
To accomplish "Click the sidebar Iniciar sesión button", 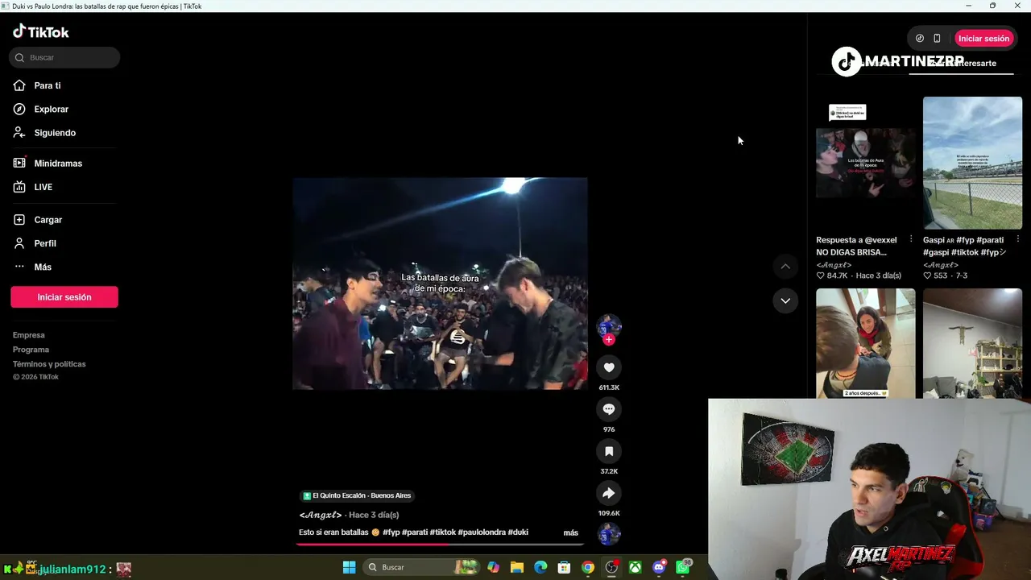I will 64,297.
